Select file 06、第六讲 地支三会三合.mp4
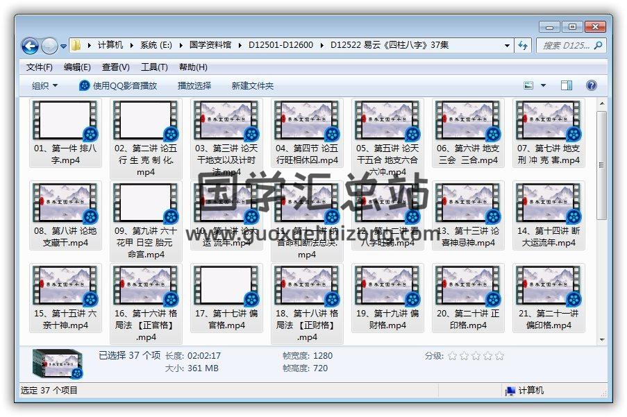This screenshot has width=627, height=417. coord(468,133)
